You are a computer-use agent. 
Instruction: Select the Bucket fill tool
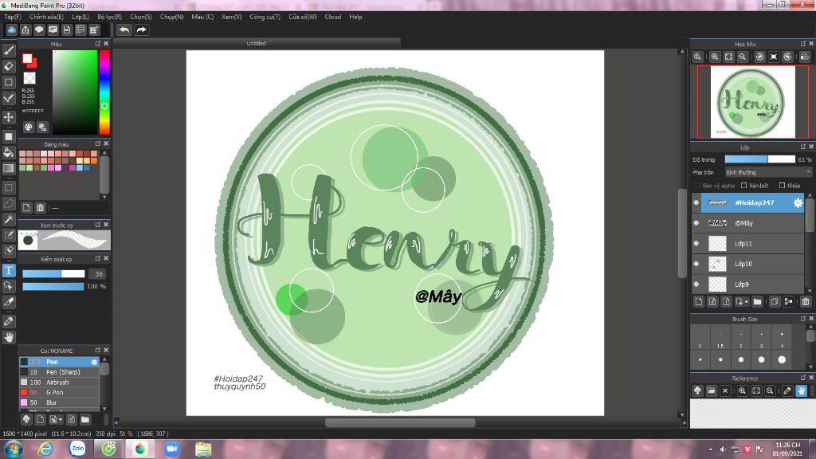[x=8, y=152]
